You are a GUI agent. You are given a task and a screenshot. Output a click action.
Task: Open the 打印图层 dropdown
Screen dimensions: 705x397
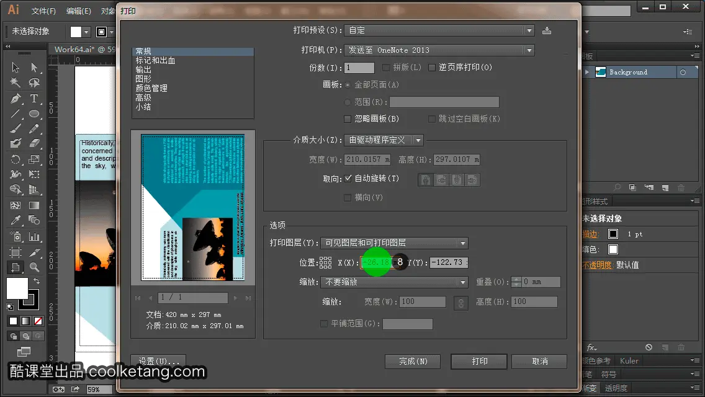pos(394,243)
